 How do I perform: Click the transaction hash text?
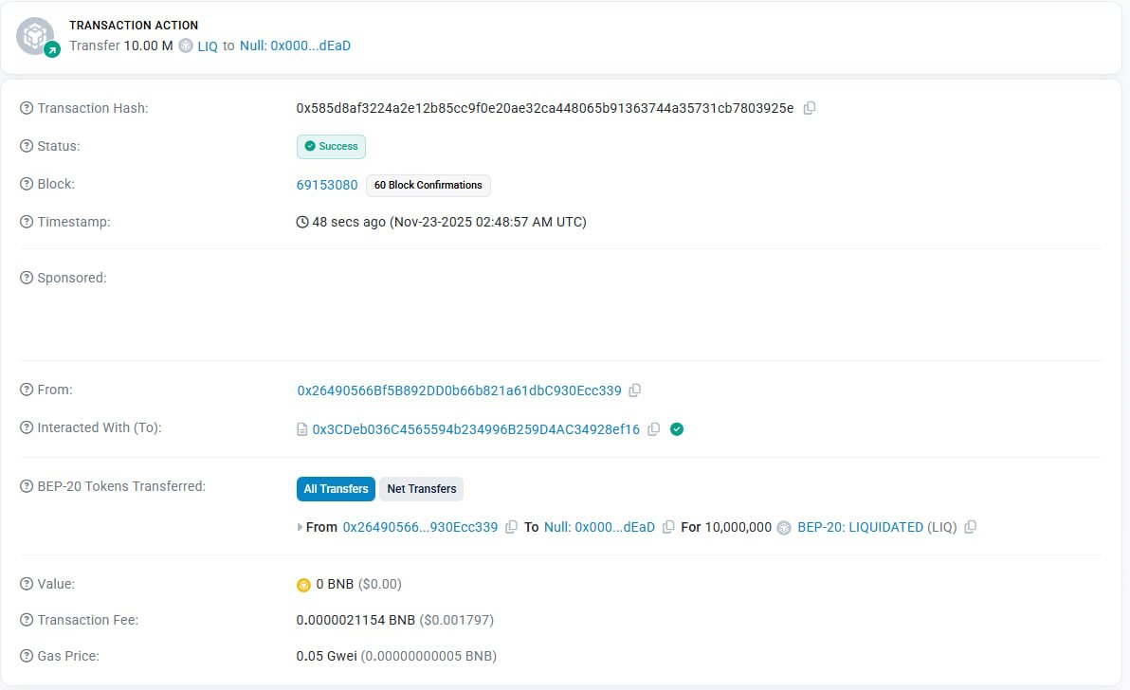click(545, 108)
